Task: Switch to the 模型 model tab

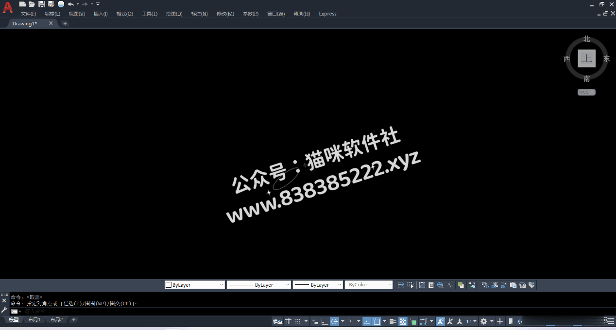Action: pos(14,320)
